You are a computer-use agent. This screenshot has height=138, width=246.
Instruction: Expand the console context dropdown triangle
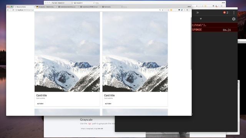[x=201, y=19]
